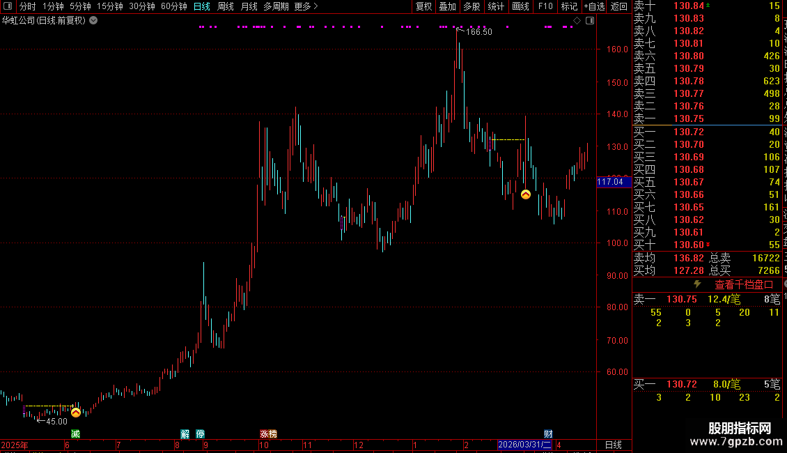The width and height of the screenshot is (787, 453).
Task: Open the 统计 statistics tool
Action: [x=496, y=6]
